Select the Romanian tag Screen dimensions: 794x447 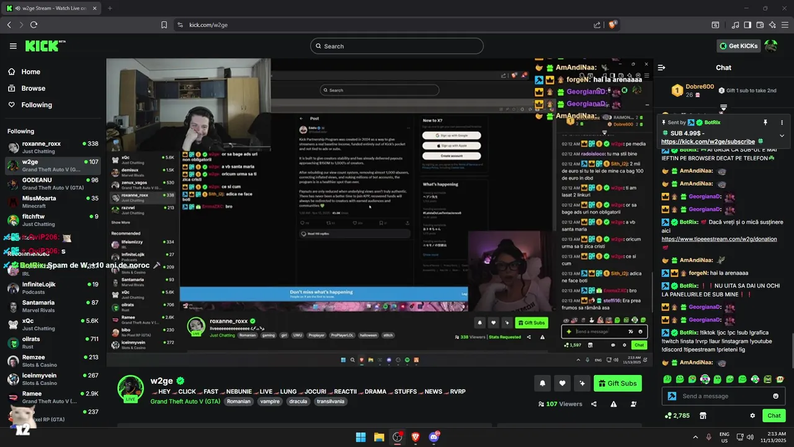coord(239,402)
